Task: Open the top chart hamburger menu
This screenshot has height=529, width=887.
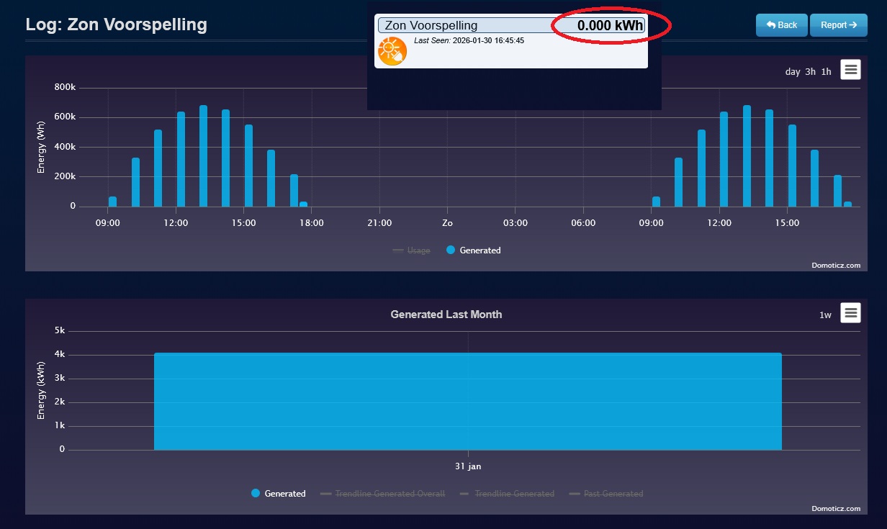Action: [x=850, y=70]
